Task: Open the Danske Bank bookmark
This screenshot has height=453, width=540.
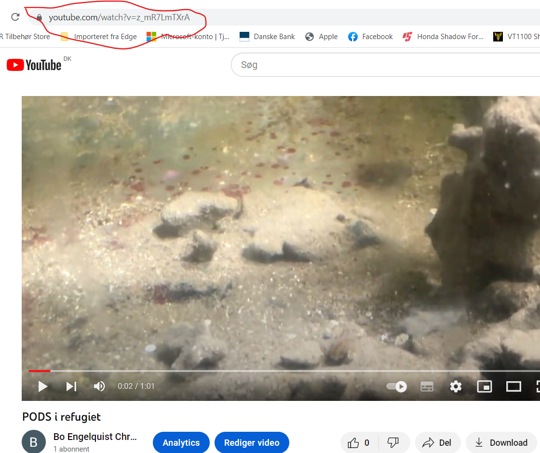Action: (x=268, y=37)
